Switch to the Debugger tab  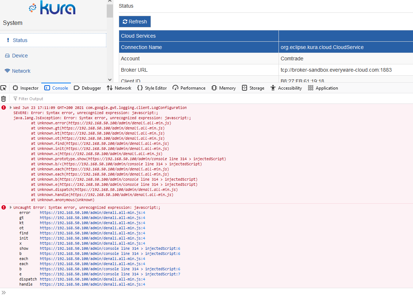[87, 88]
